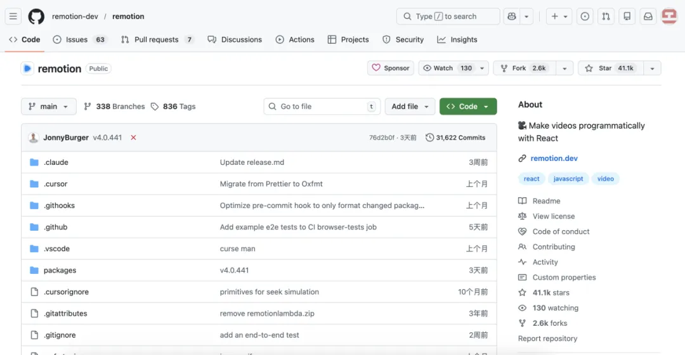685x355 pixels.
Task: Click the .gitignore file icon
Action: pyautogui.click(x=34, y=335)
